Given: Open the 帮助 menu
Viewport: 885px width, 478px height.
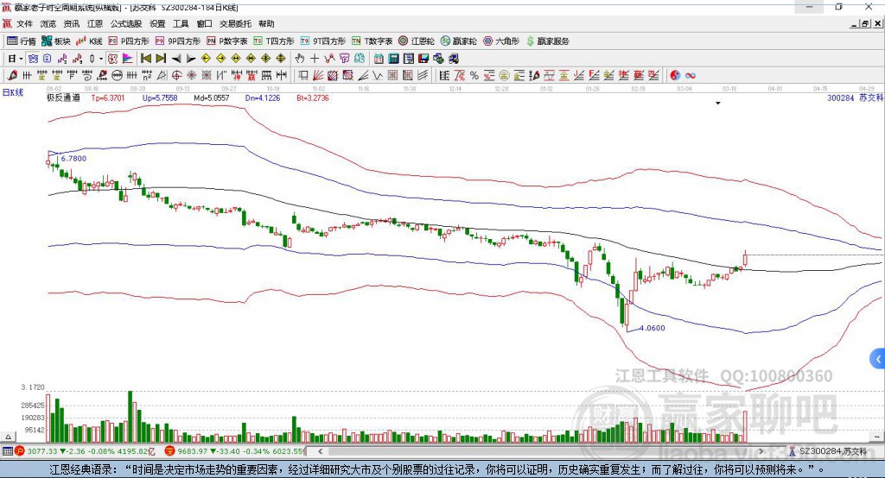Looking at the screenshot, I should (x=266, y=23).
